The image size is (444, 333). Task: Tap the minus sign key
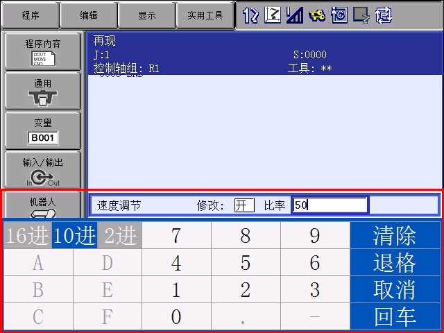(315, 316)
